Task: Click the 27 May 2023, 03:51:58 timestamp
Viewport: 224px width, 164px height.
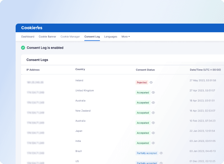Action: (x=203, y=80)
